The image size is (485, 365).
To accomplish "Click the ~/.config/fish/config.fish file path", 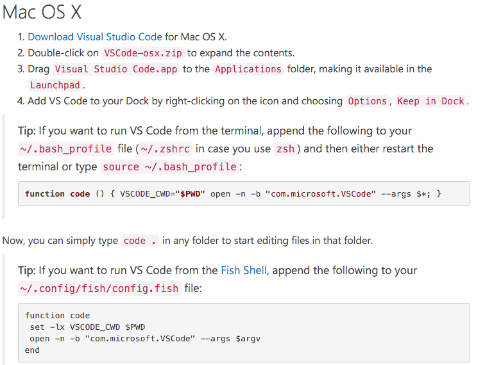I will point(99,288).
